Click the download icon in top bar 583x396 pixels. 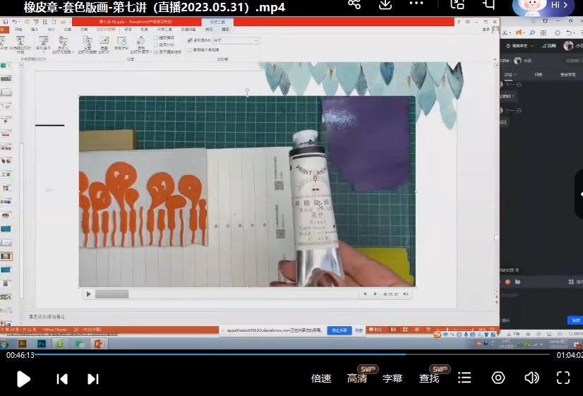pos(385,4)
